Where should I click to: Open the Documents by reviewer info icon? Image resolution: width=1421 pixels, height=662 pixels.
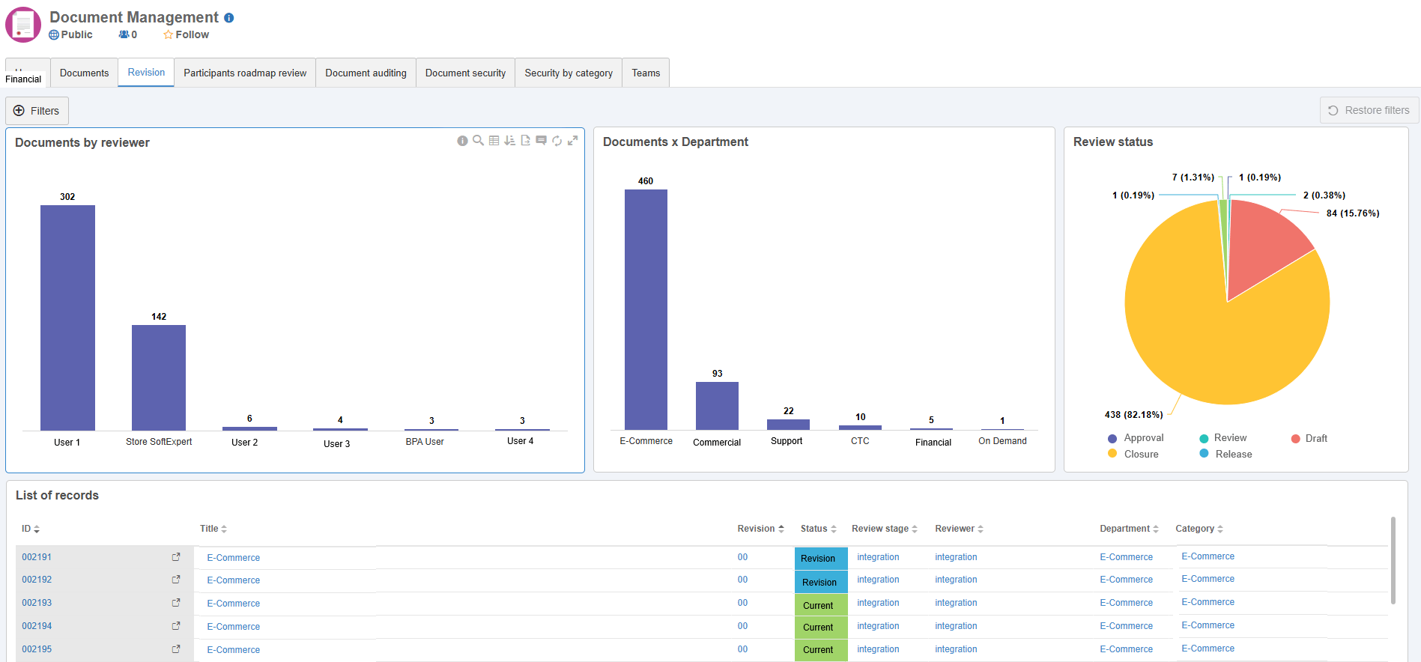(x=462, y=141)
